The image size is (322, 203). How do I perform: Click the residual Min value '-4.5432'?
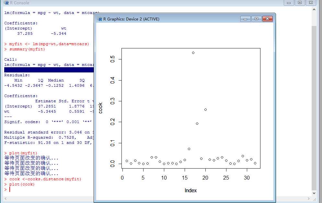point(13,85)
